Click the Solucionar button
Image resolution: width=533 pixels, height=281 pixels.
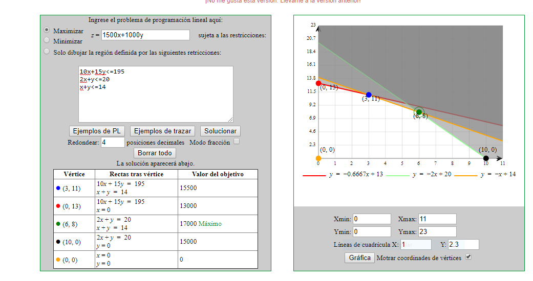tap(220, 131)
